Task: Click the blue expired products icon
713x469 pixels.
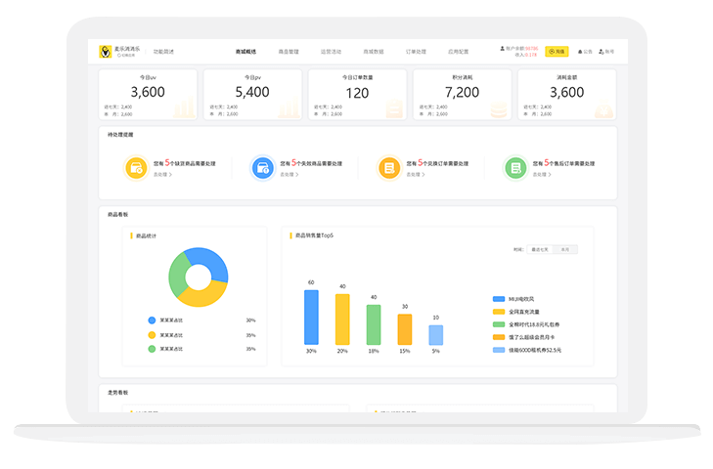Action: pyautogui.click(x=262, y=168)
